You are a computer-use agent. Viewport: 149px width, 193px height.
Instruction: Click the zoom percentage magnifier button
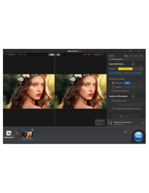[x=100, y=124]
